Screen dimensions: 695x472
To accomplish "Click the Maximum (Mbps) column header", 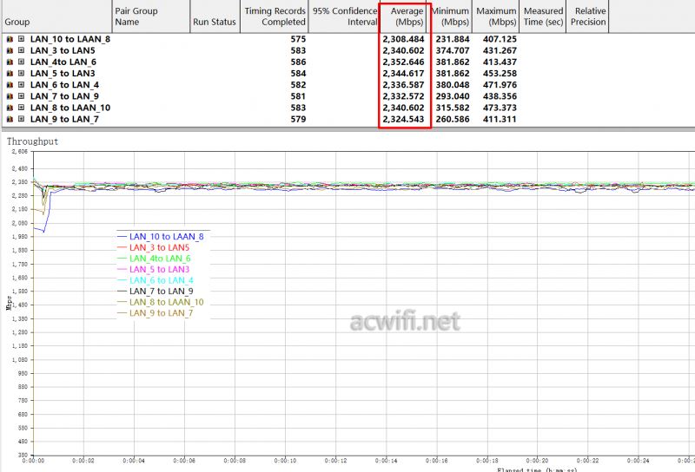I will point(496,16).
